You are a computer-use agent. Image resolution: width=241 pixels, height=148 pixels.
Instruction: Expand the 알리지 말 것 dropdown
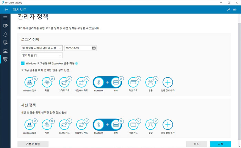[42, 55]
